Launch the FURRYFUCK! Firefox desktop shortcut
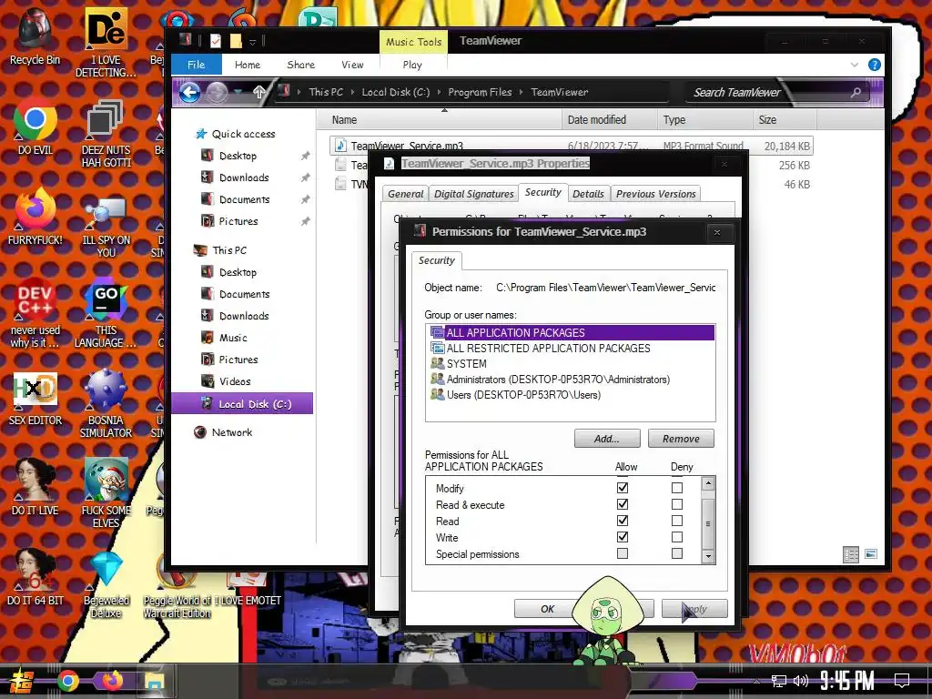 (35, 217)
